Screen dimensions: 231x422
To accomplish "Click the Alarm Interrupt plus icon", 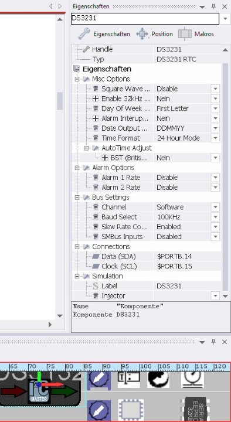I will pos(96,118).
